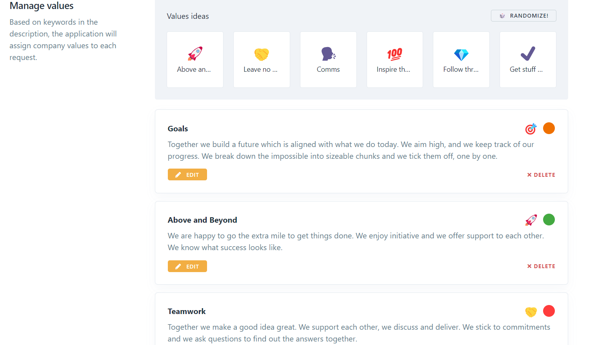Select the handshake icon on the Leave no... card
This screenshot has width=607, height=345.
pyautogui.click(x=262, y=54)
